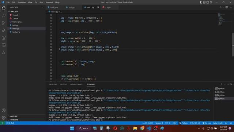Toggle the secondary side bar

(x=208, y=2)
